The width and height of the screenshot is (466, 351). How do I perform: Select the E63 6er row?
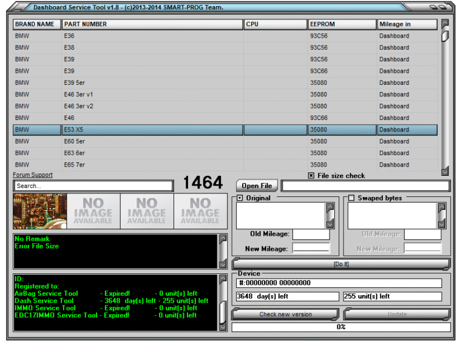pyautogui.click(x=225, y=153)
